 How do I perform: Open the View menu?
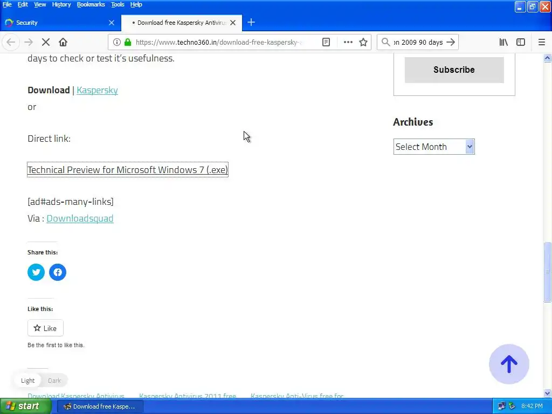tap(40, 4)
